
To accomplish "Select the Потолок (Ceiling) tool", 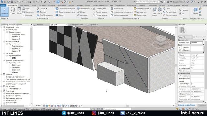I will click(42, 12).
